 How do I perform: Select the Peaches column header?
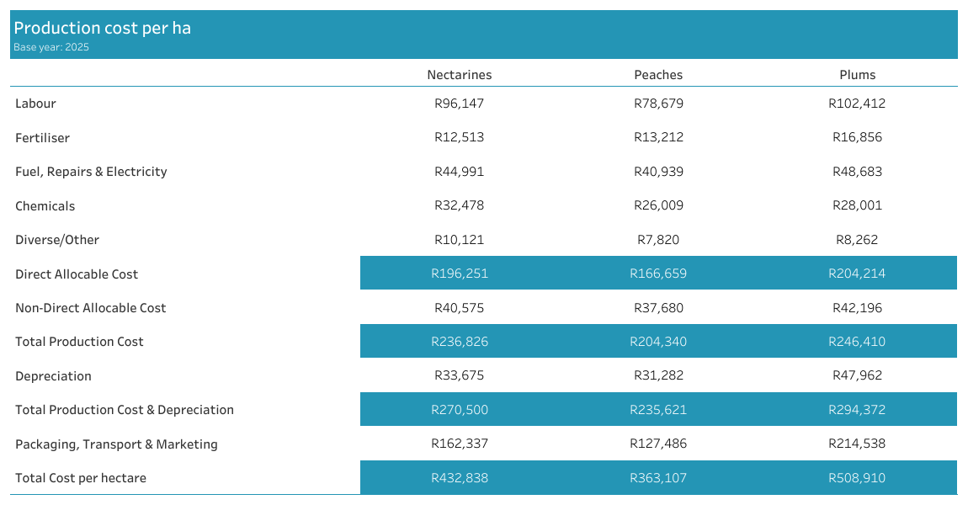pyautogui.click(x=658, y=75)
